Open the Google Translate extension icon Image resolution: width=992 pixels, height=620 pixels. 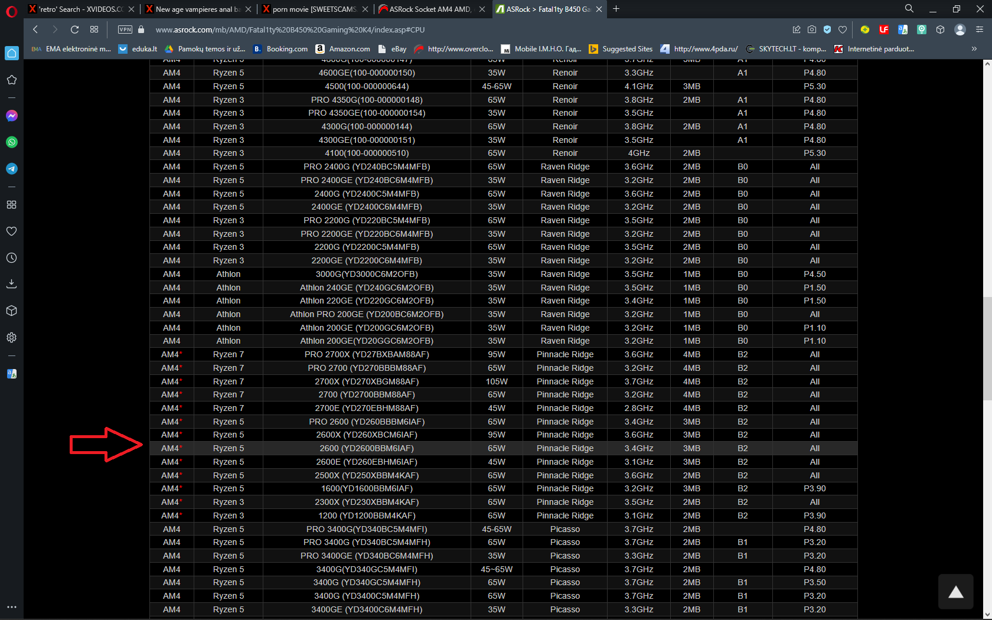[903, 30]
